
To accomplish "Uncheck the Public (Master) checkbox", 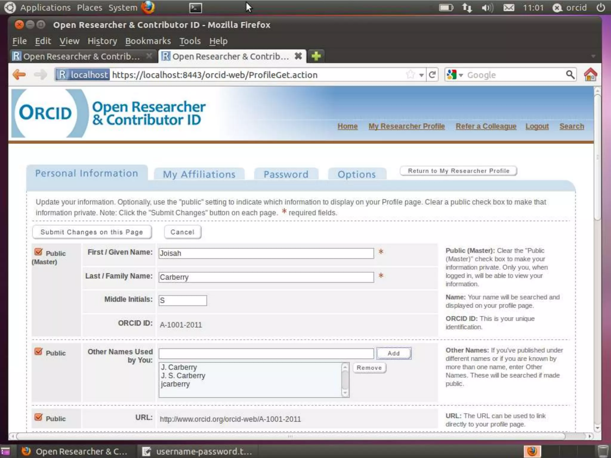I will (x=38, y=252).
